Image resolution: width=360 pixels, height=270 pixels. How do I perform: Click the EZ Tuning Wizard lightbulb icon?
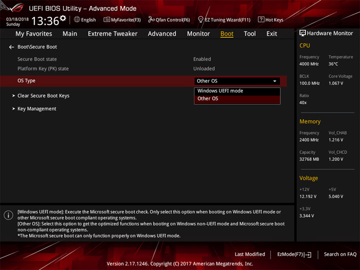[x=200, y=19]
